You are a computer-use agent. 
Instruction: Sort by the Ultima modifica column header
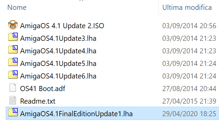(x=187, y=7)
